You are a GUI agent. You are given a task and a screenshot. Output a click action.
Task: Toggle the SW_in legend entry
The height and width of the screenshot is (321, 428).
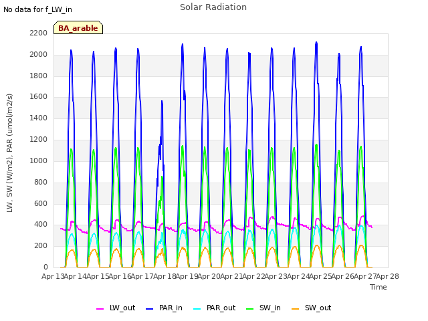coord(263,308)
